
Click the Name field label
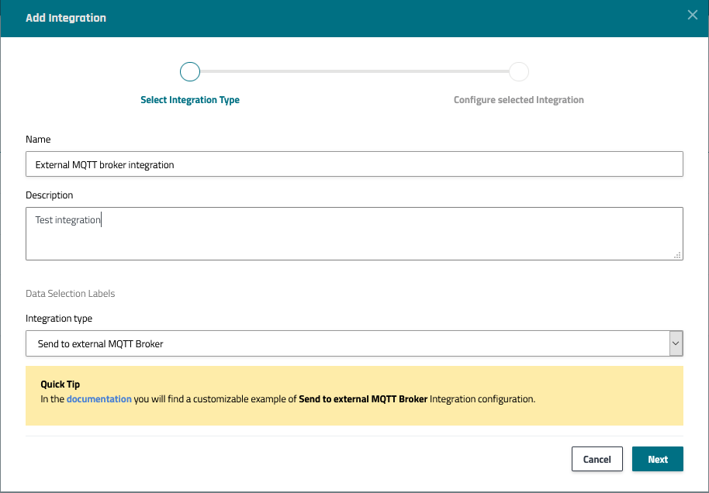click(38, 140)
